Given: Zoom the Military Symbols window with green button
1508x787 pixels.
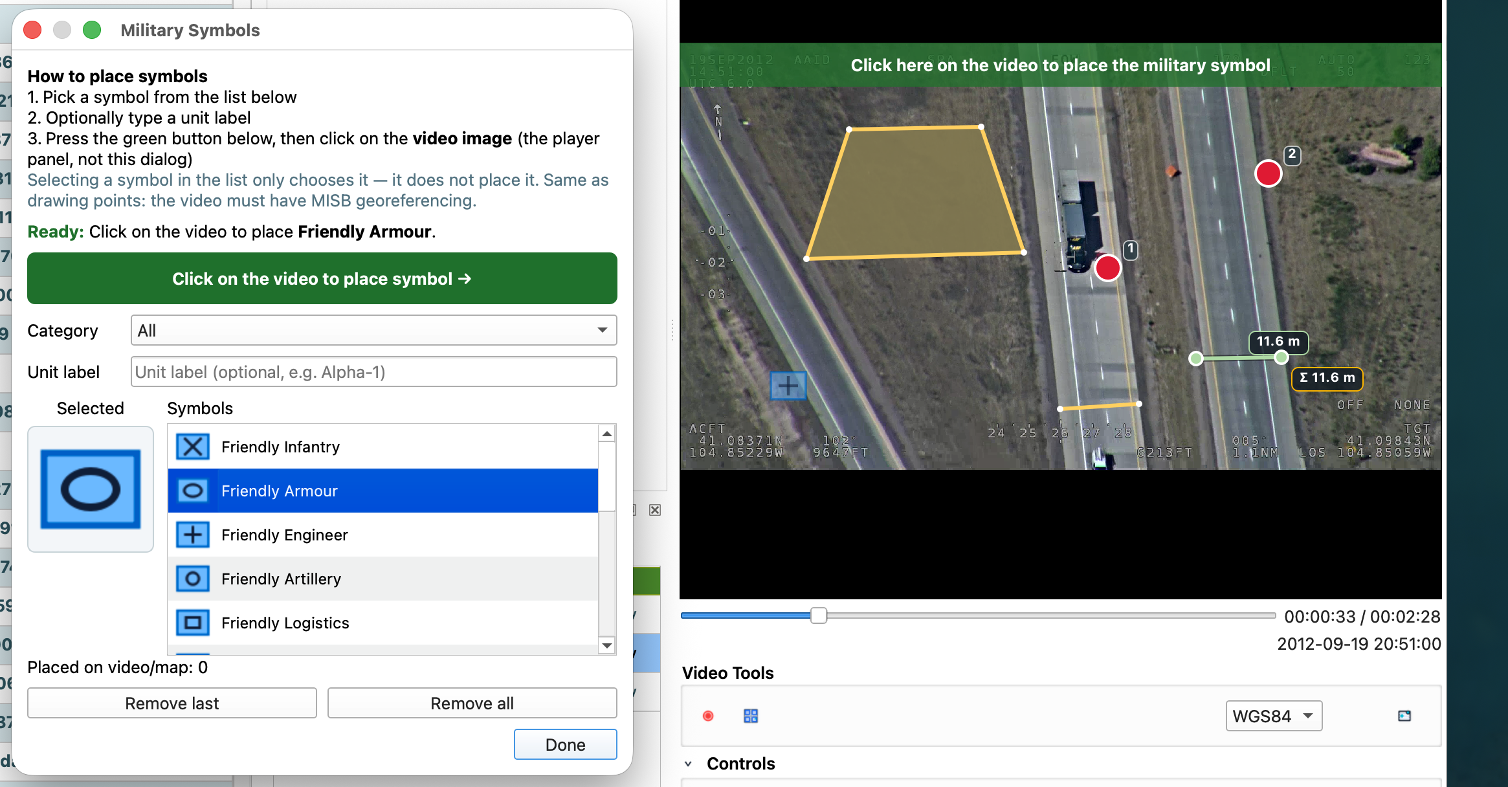Looking at the screenshot, I should pos(92,30).
